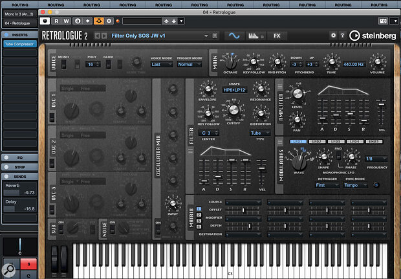The width and height of the screenshot is (401, 279).
Task: Select the LFO2 modulator tab
Action: tap(317, 142)
